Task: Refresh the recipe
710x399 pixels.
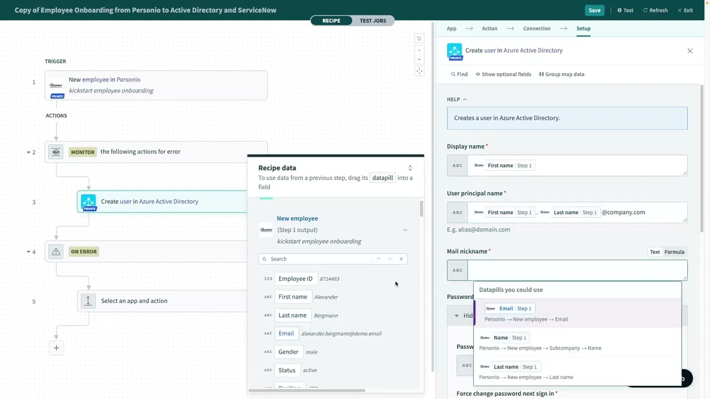Action: tap(655, 11)
